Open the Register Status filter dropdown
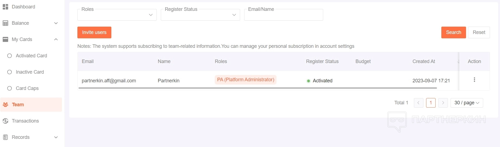500x147 pixels. [200, 15]
